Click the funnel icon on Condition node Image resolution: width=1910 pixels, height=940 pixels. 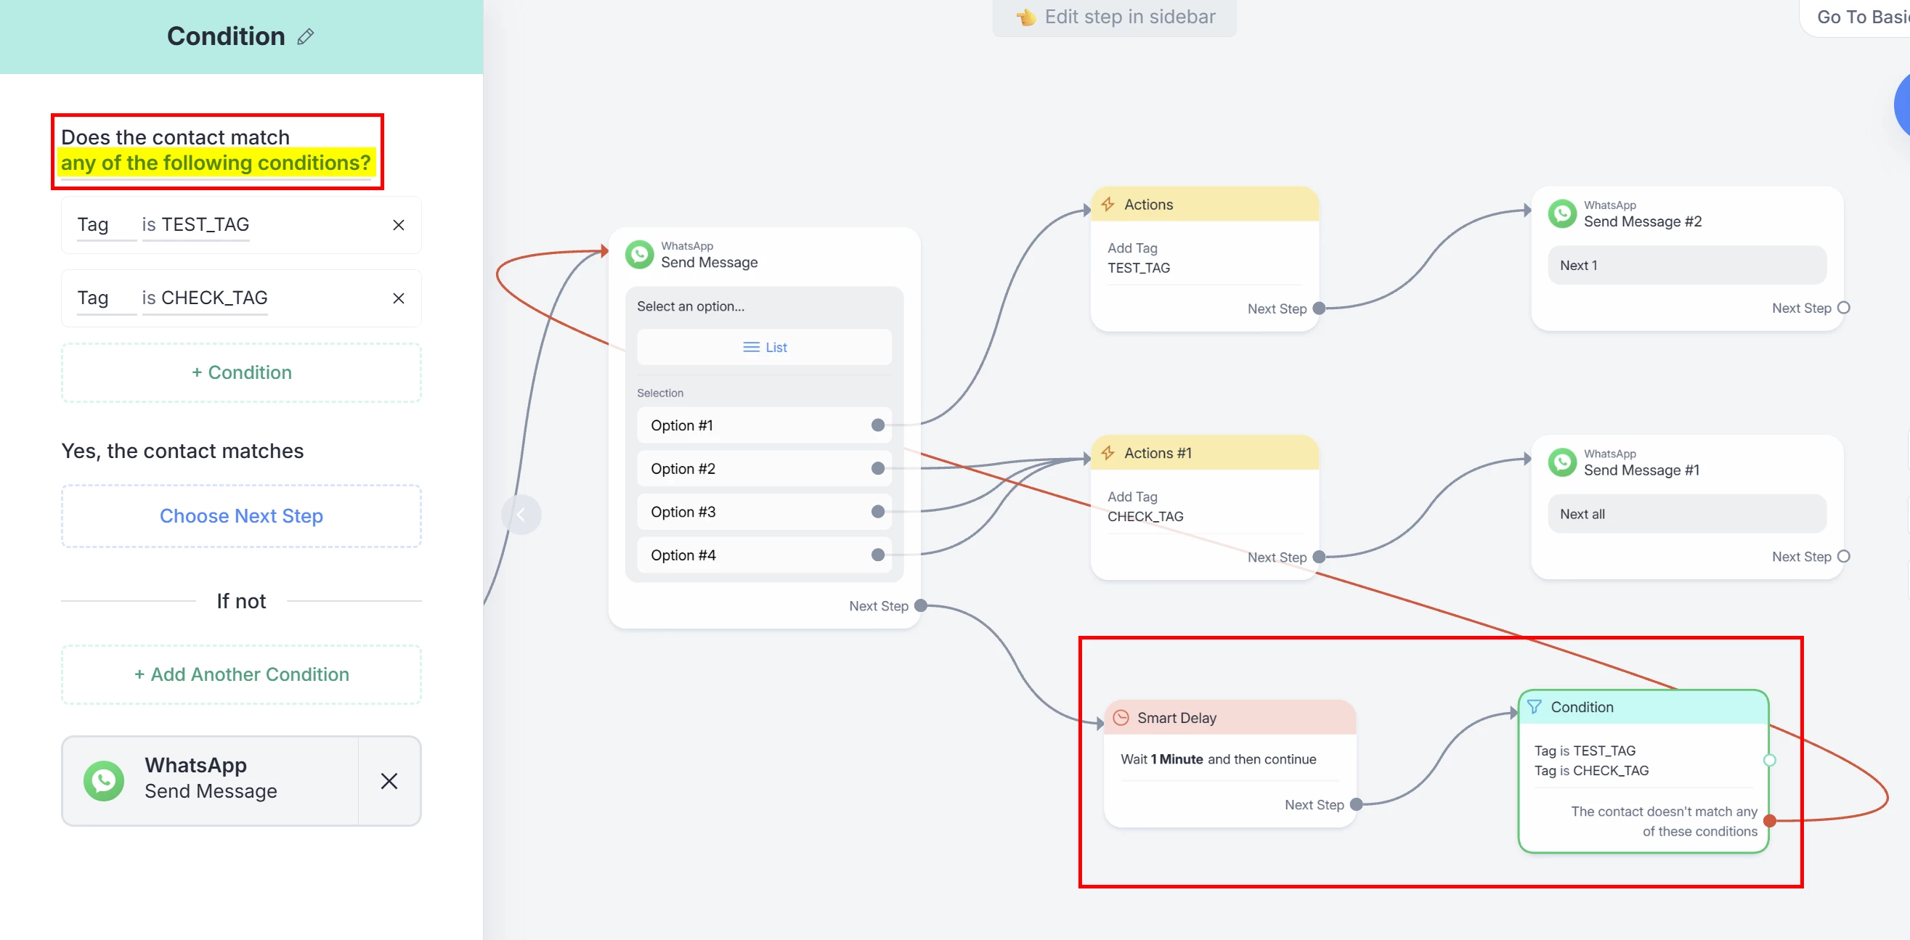coord(1534,707)
